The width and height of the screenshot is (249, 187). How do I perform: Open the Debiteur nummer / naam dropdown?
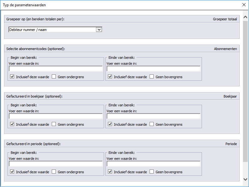pyautogui.click(x=99, y=30)
